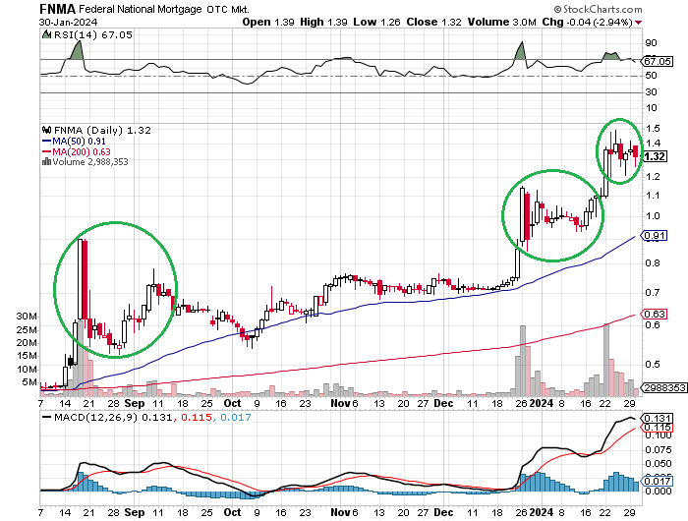Image resolution: width=688 pixels, height=521 pixels.
Task: Click the red down-triangle beside Chg value
Action: [x=638, y=23]
